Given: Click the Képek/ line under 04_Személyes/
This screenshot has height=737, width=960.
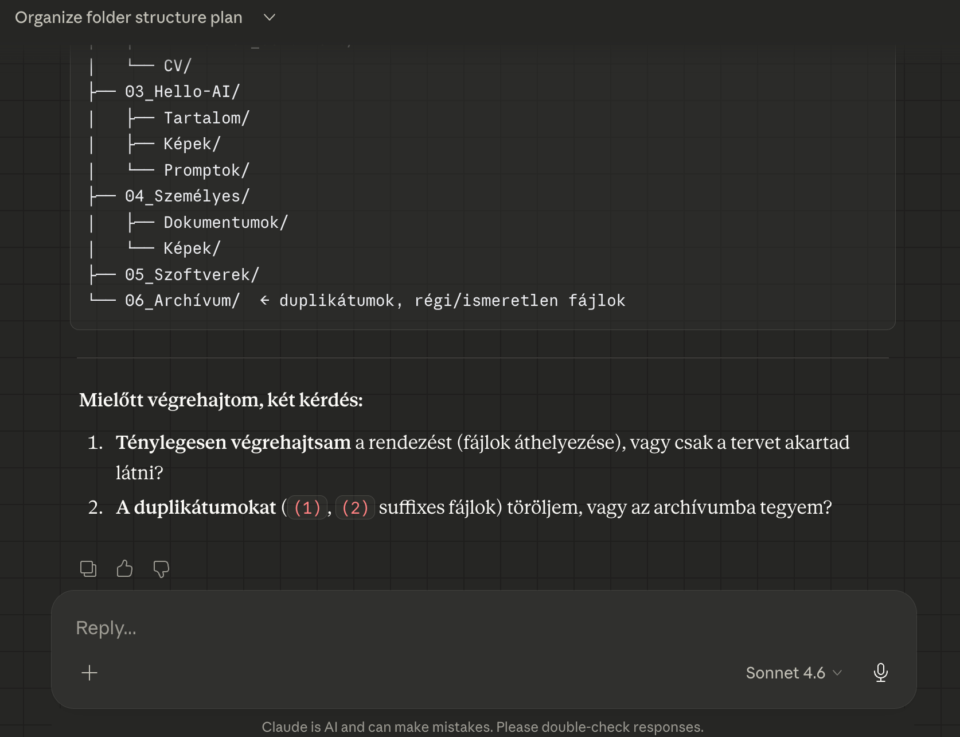Looking at the screenshot, I should click(192, 249).
